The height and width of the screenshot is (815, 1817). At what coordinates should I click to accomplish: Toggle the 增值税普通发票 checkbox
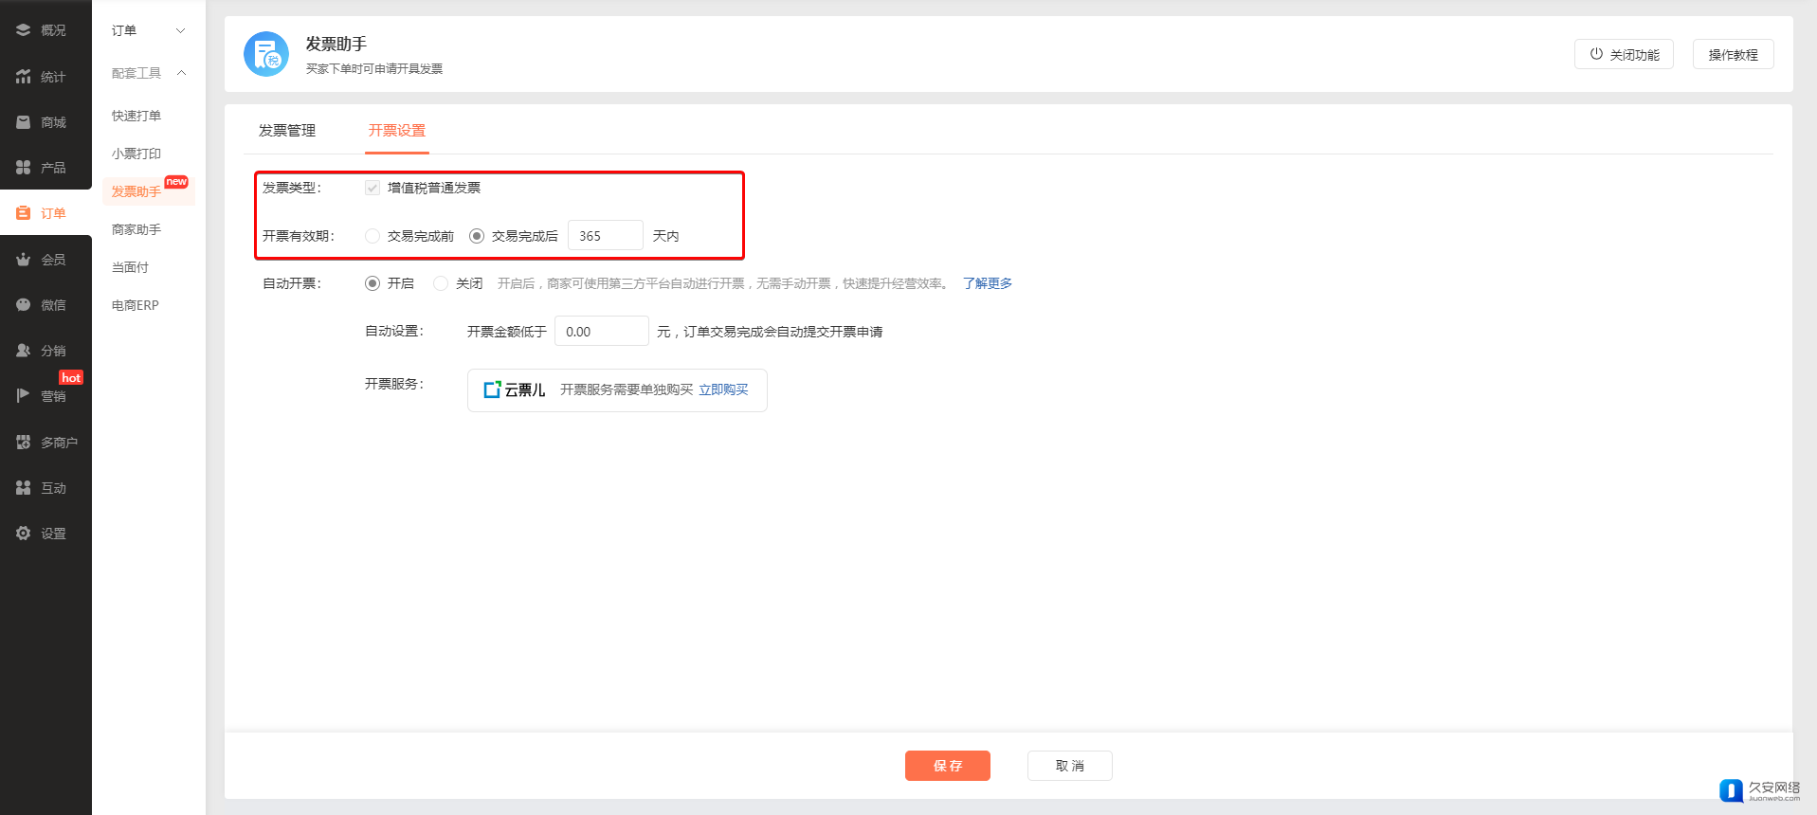[x=372, y=188]
